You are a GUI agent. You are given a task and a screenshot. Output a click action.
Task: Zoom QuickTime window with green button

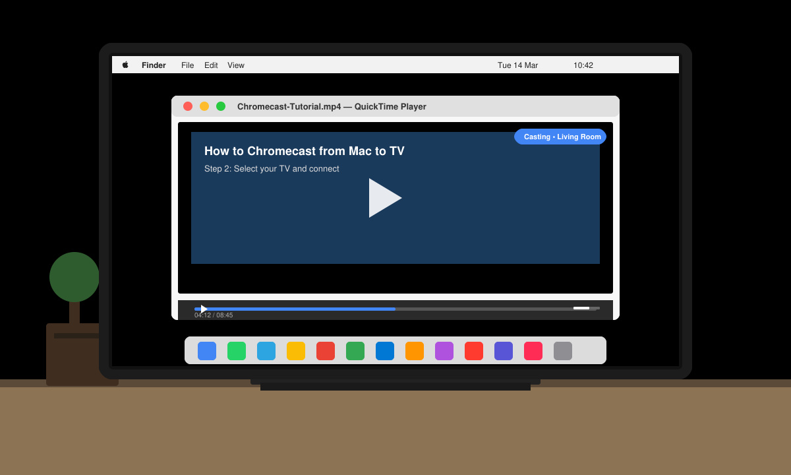[221, 106]
